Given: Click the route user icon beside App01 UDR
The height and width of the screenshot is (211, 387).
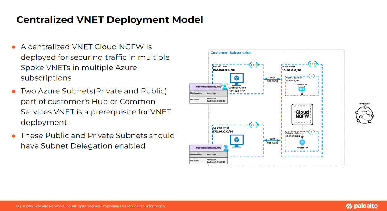Looking at the screenshot, I should (x=225, y=87).
